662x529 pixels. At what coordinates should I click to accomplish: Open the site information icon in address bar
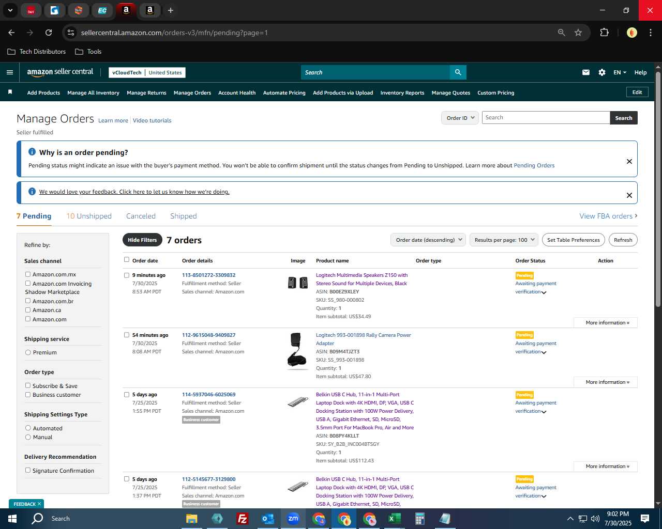coord(71,33)
